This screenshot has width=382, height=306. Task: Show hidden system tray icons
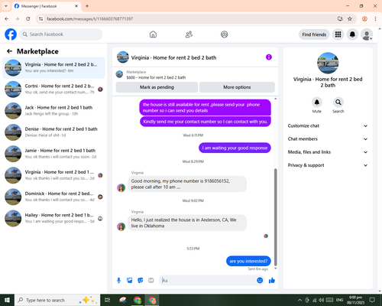299,300
